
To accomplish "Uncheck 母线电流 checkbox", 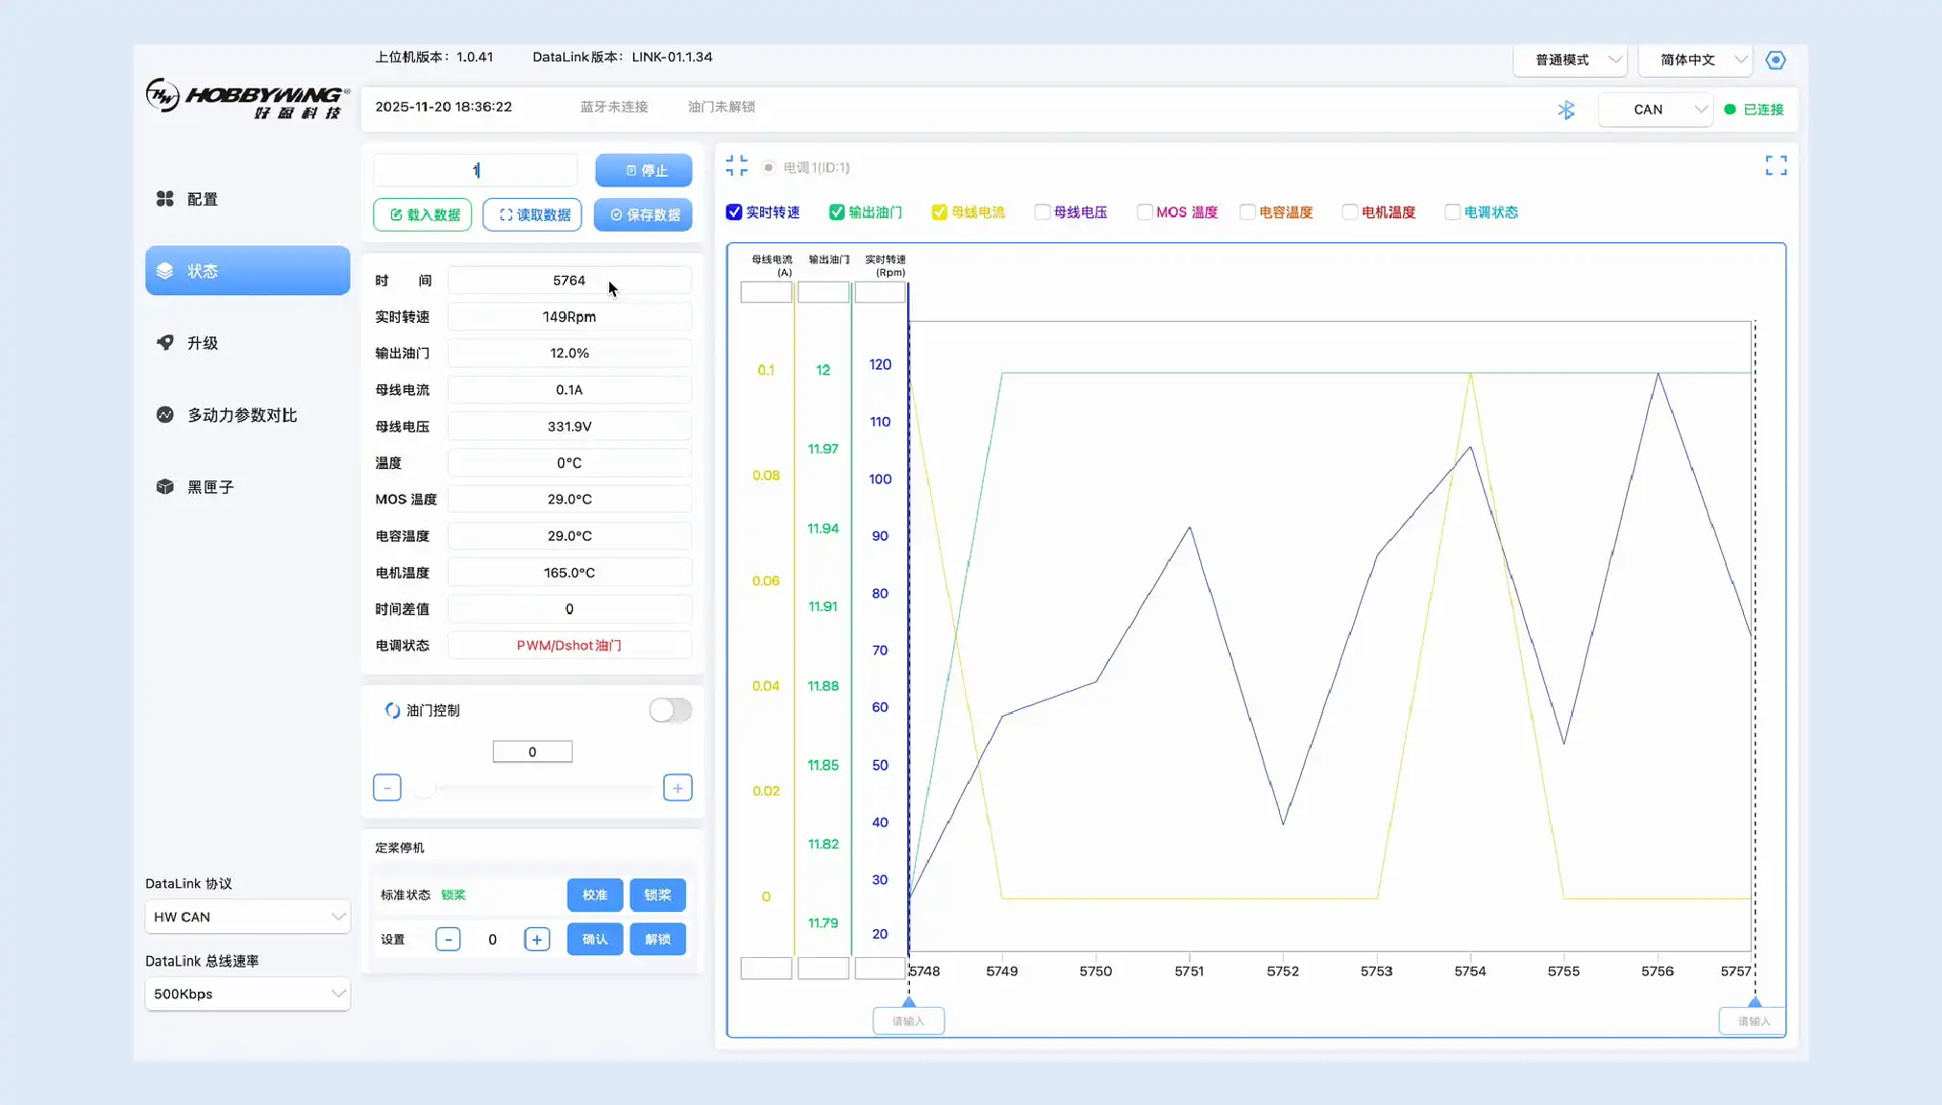I will [940, 212].
